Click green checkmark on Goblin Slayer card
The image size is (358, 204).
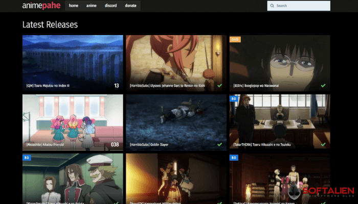pos(219,144)
